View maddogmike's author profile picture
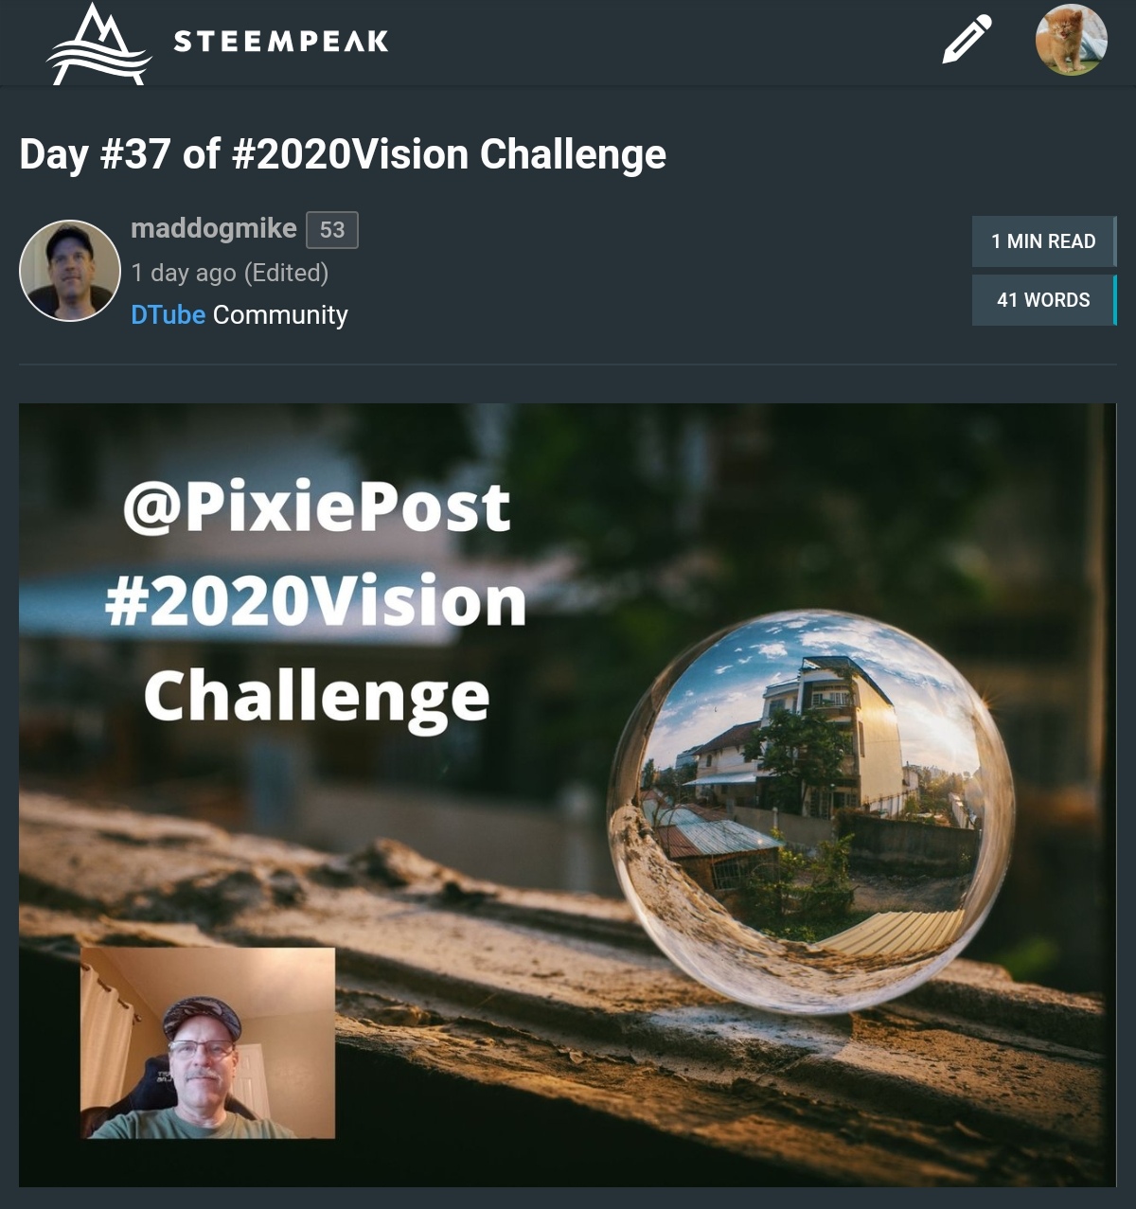 [x=70, y=271]
